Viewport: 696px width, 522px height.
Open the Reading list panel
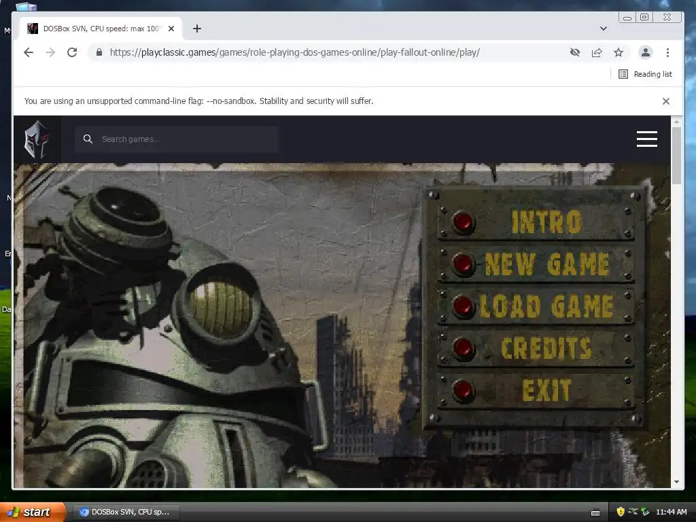[645, 74]
